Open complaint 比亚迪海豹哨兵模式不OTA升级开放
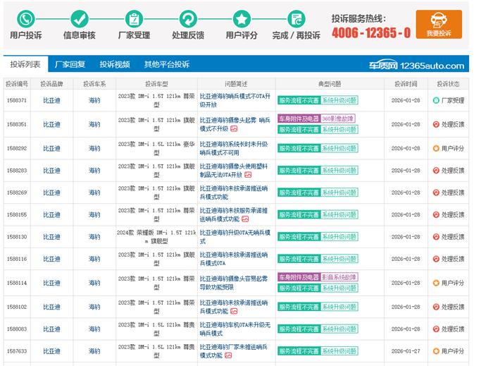493x366 pixels. coord(235,100)
